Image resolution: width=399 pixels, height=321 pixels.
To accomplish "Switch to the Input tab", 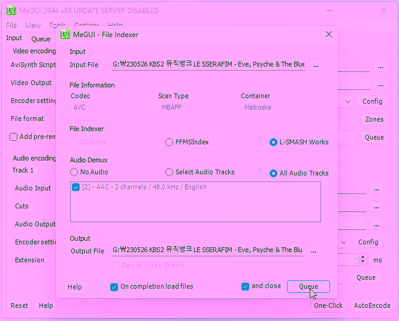I will [x=14, y=38].
